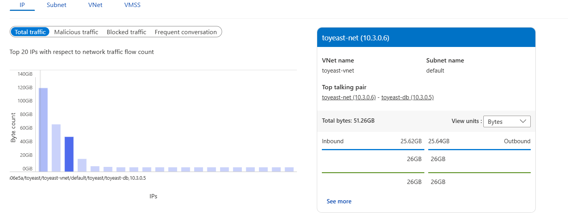Viewport: 568px width, 215px height.
Task: Click the default subnet name value
Action: (x=435, y=71)
